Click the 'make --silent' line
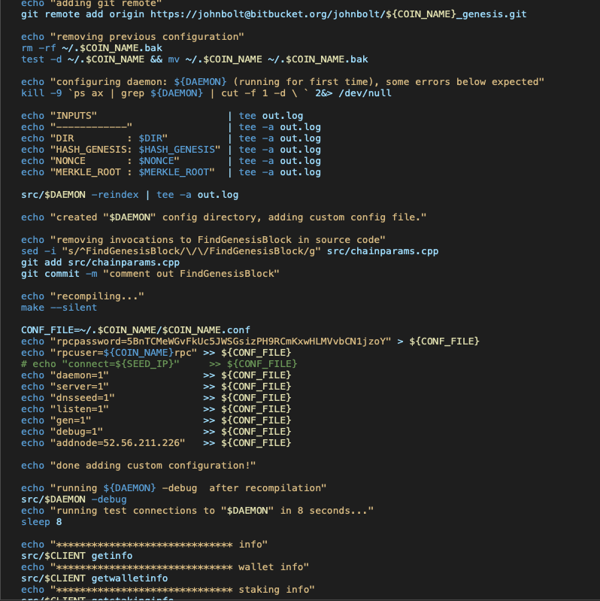Screen dimensions: 600x601 pos(59,308)
